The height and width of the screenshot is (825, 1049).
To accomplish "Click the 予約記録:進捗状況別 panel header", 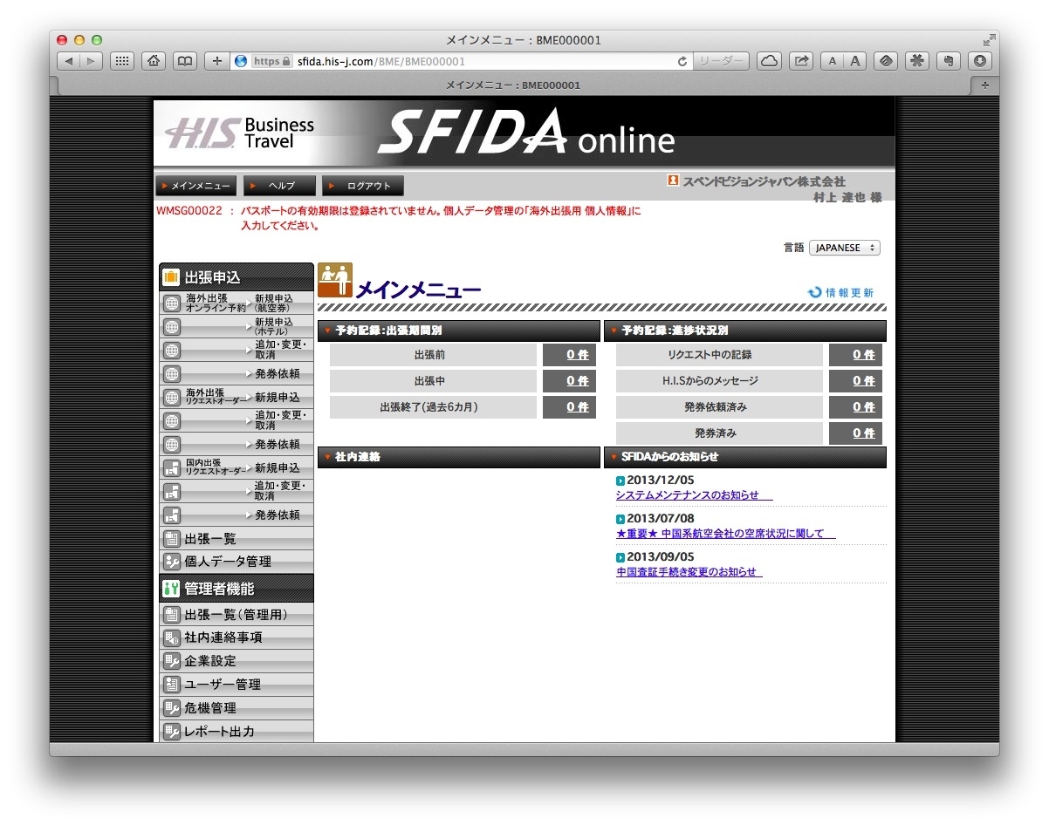I will [745, 331].
